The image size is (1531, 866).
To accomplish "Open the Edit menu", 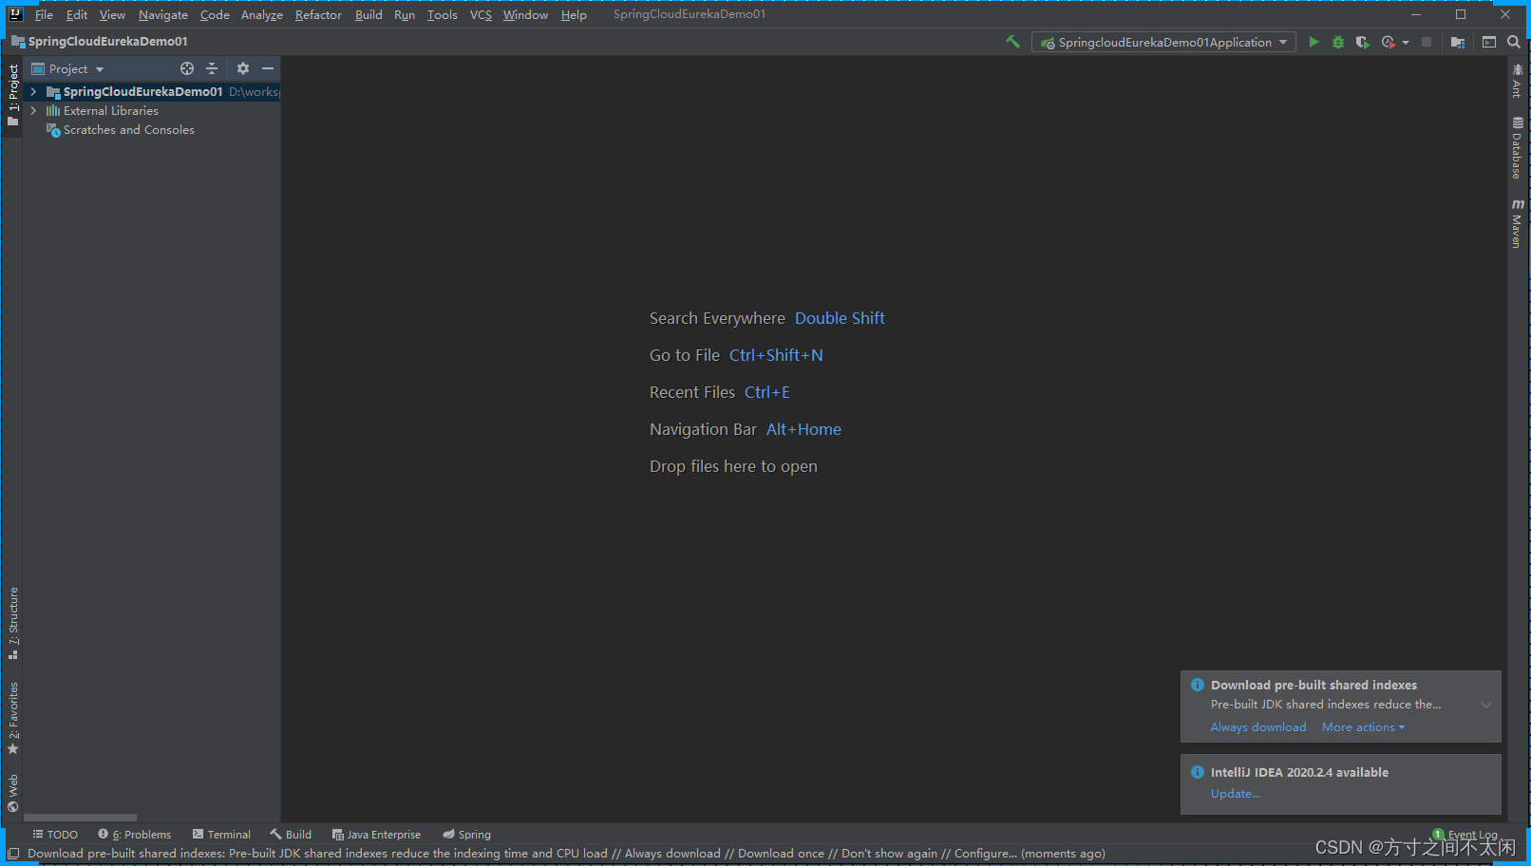I will 77,14.
